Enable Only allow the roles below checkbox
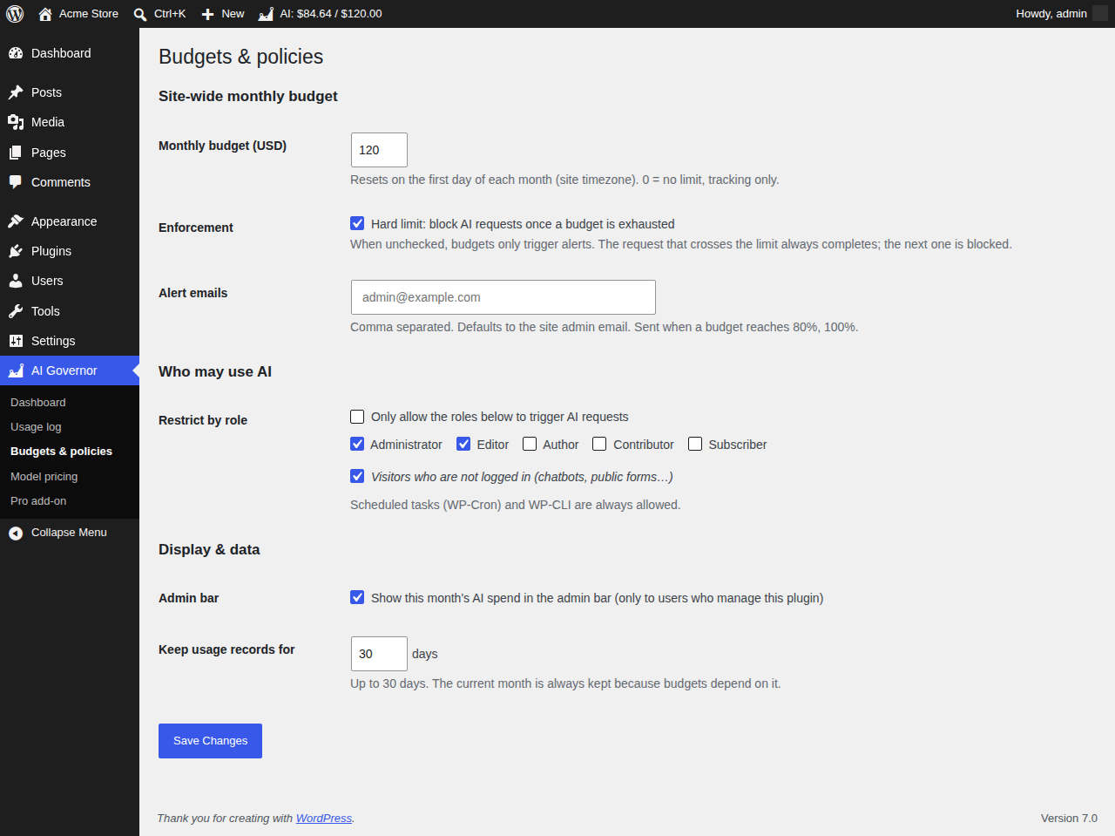The height and width of the screenshot is (836, 1115). [357, 417]
